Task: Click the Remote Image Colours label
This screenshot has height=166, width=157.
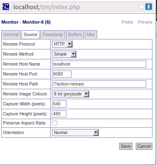Action: point(25,94)
